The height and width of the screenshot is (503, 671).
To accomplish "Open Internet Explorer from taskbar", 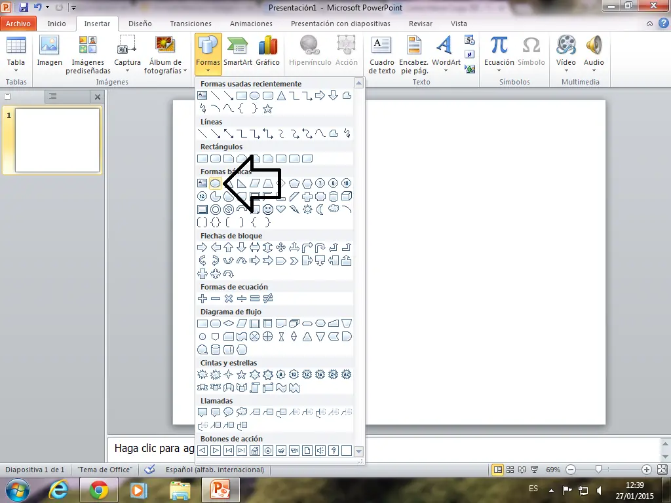I will pos(58,490).
